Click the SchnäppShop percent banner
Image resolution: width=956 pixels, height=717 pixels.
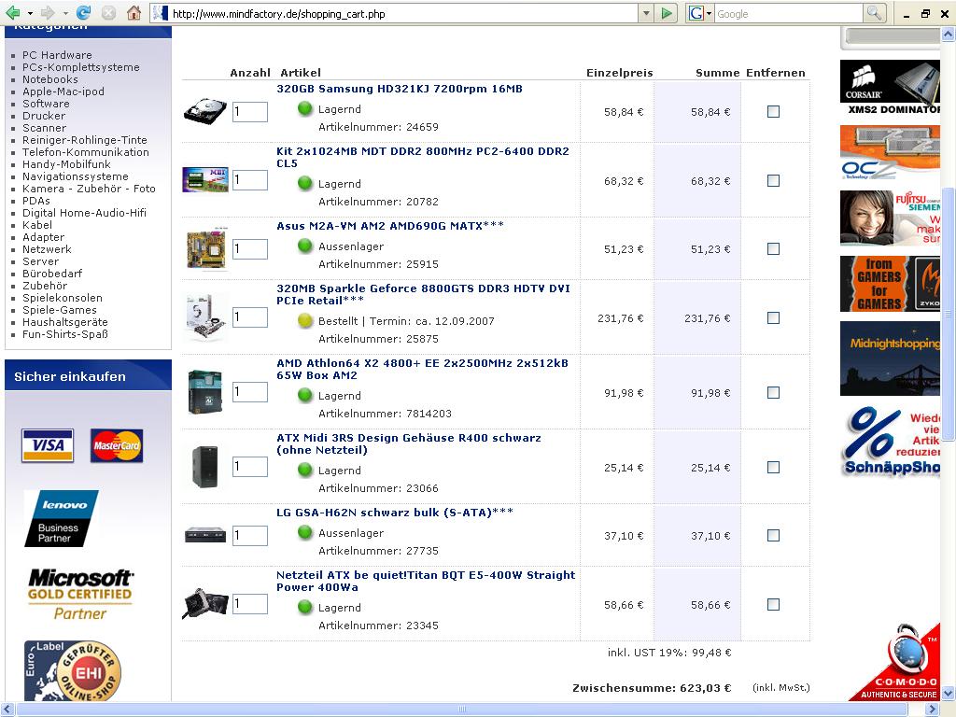click(x=890, y=441)
